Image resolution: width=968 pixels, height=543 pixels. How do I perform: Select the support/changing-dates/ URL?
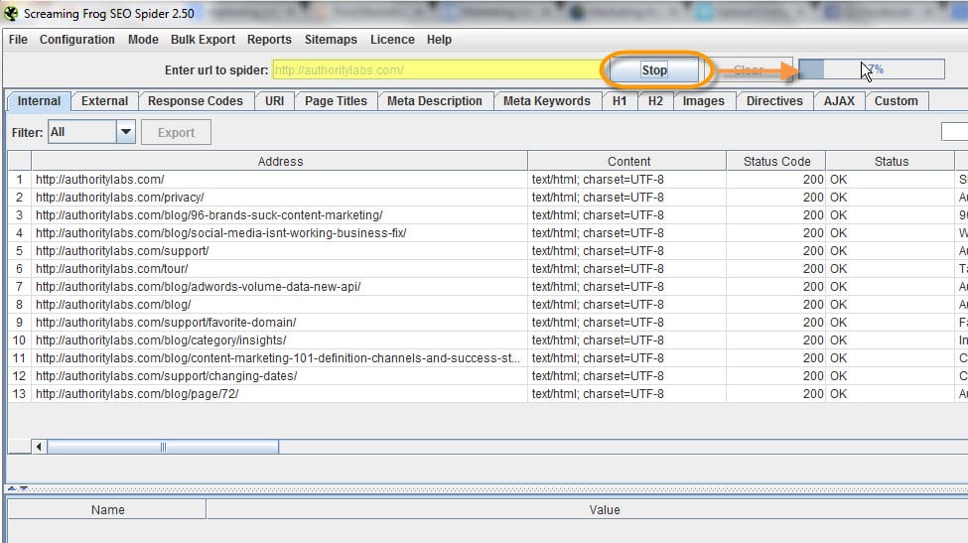(x=167, y=376)
